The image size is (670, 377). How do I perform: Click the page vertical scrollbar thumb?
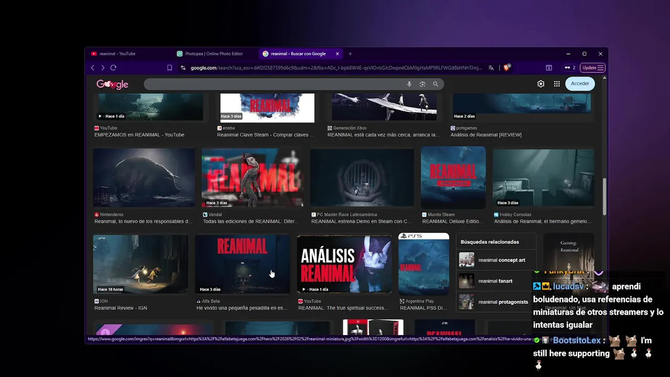coord(605,196)
